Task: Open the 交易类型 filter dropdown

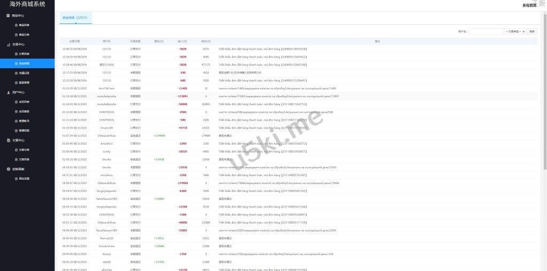Action: (x=515, y=31)
